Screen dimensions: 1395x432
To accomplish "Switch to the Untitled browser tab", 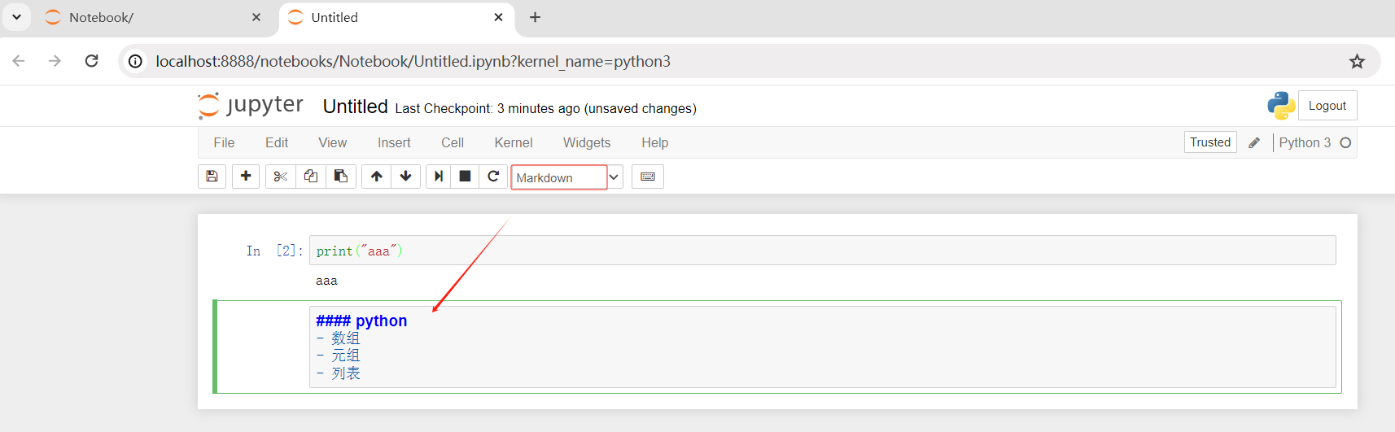I will [x=396, y=17].
